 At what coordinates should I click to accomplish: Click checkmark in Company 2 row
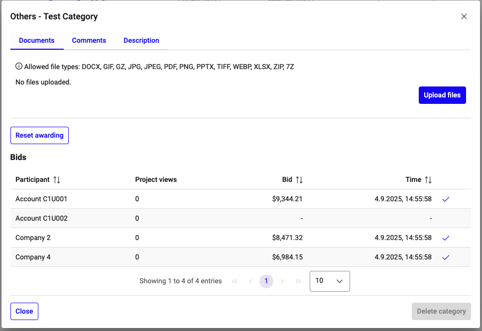pos(446,238)
